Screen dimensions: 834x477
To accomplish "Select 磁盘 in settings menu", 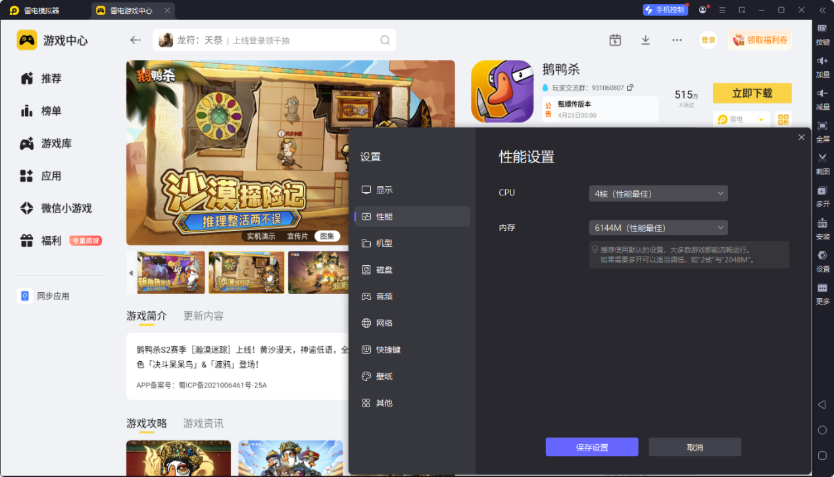I will (412, 270).
